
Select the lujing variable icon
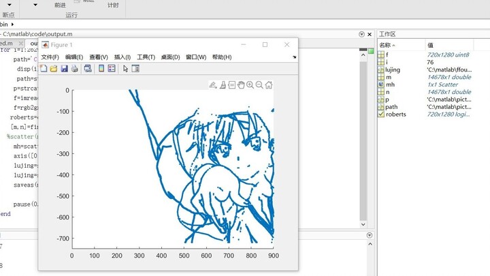coord(381,70)
